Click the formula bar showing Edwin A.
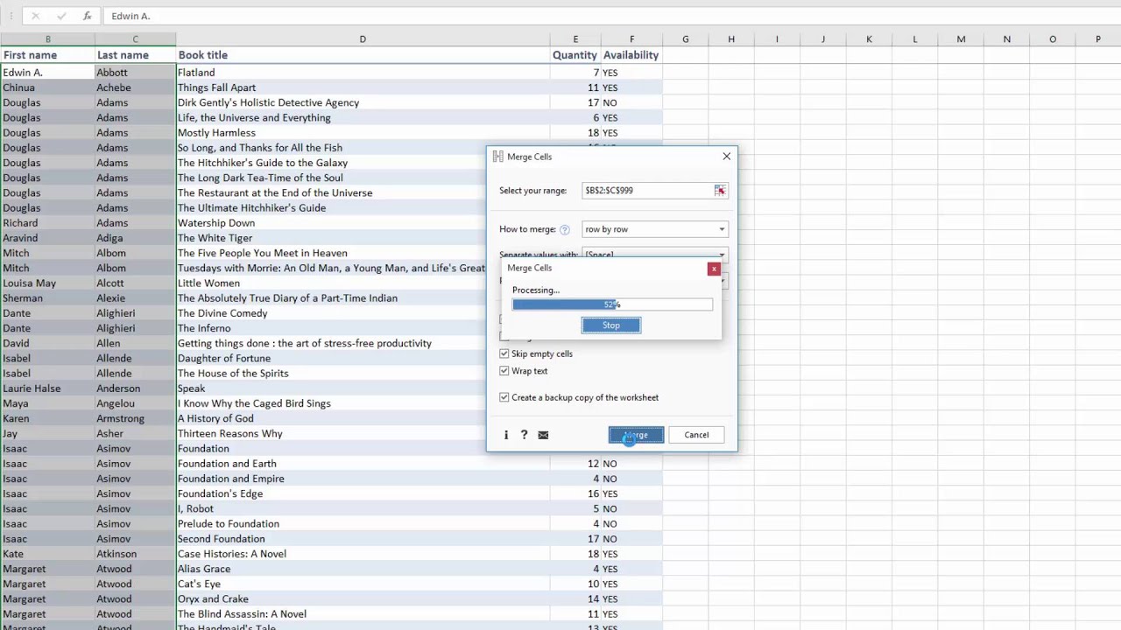The height and width of the screenshot is (630, 1121). (x=613, y=16)
